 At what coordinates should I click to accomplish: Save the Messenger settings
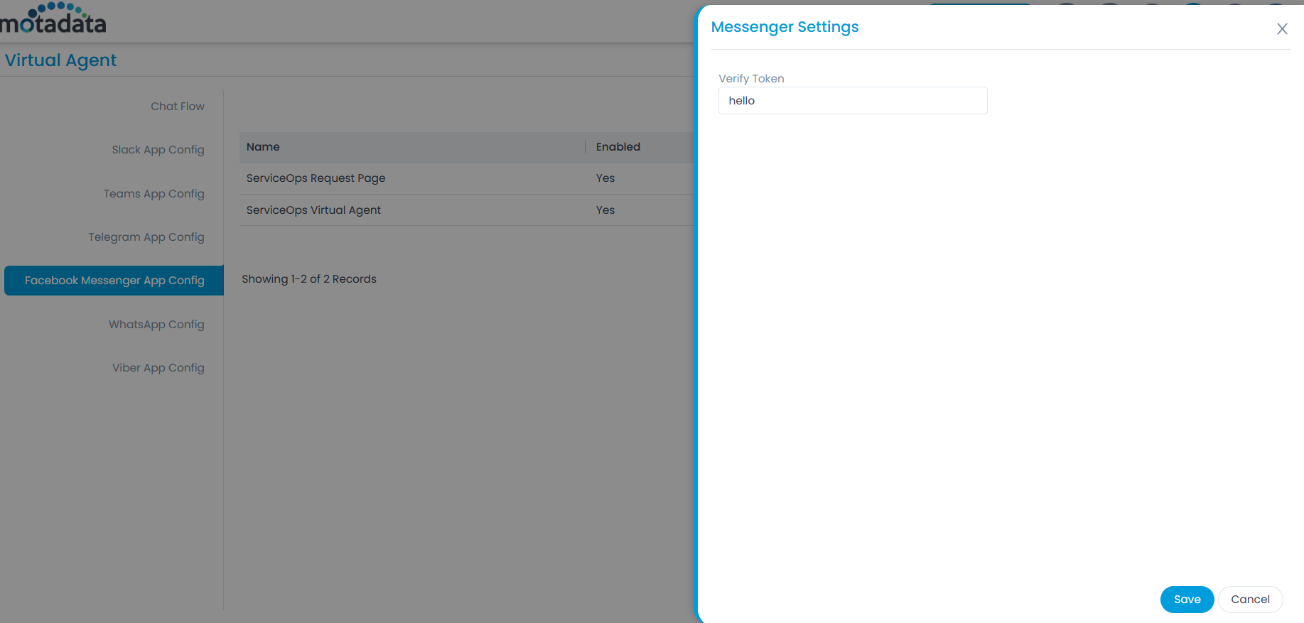click(1186, 600)
